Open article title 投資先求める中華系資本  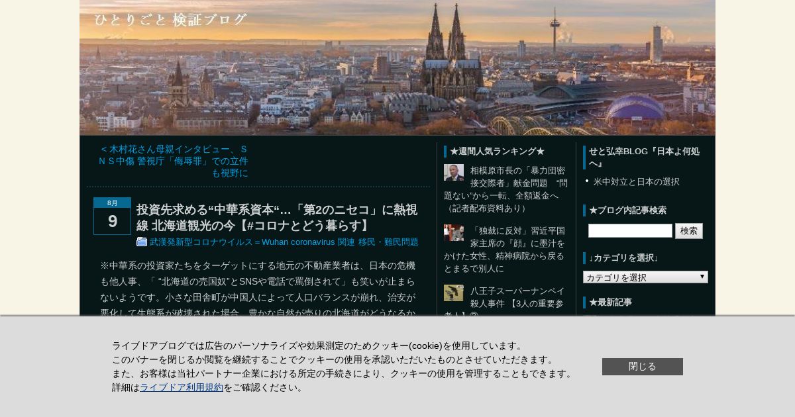(x=277, y=218)
